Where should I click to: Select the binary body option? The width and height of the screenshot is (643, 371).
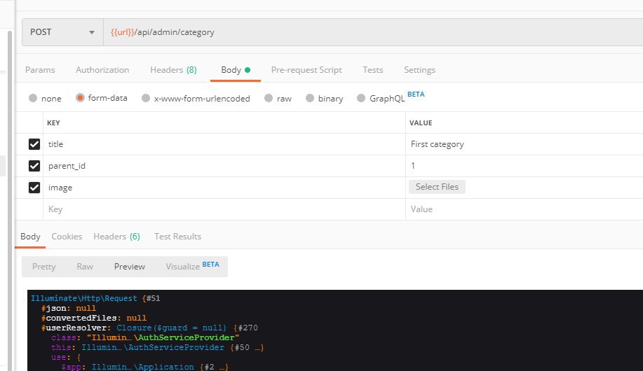click(310, 98)
